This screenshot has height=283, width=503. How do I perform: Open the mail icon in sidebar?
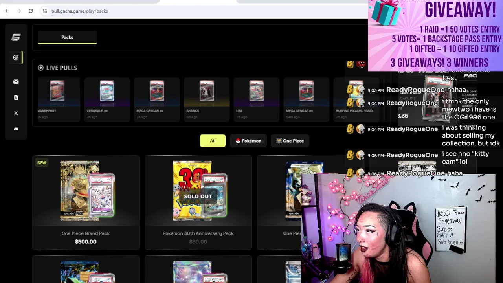(16, 82)
